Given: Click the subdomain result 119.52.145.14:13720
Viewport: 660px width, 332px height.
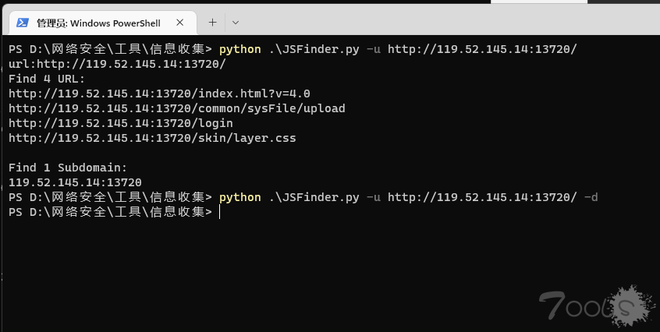Looking at the screenshot, I should coord(75,182).
